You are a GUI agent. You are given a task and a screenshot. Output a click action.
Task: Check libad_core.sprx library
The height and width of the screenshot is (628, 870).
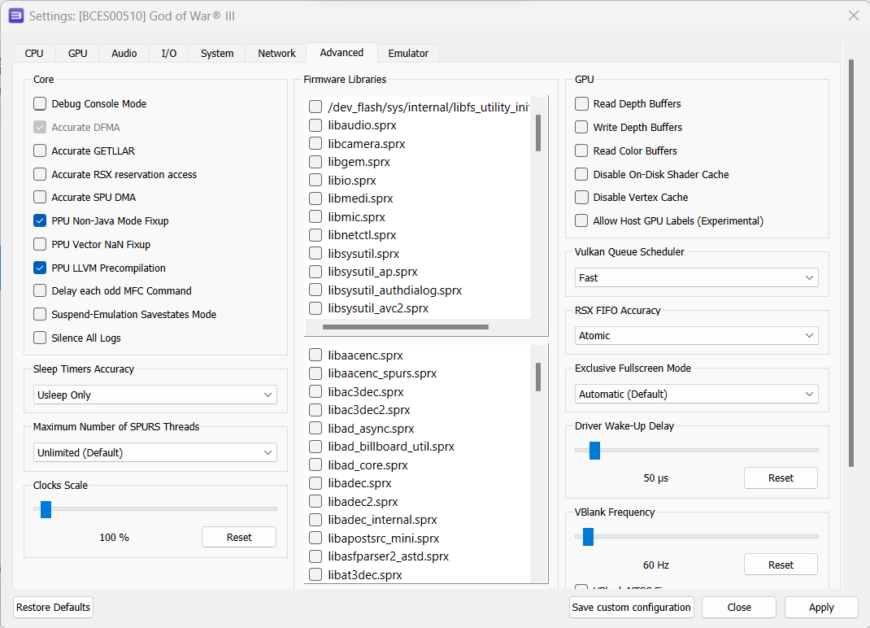(315, 465)
